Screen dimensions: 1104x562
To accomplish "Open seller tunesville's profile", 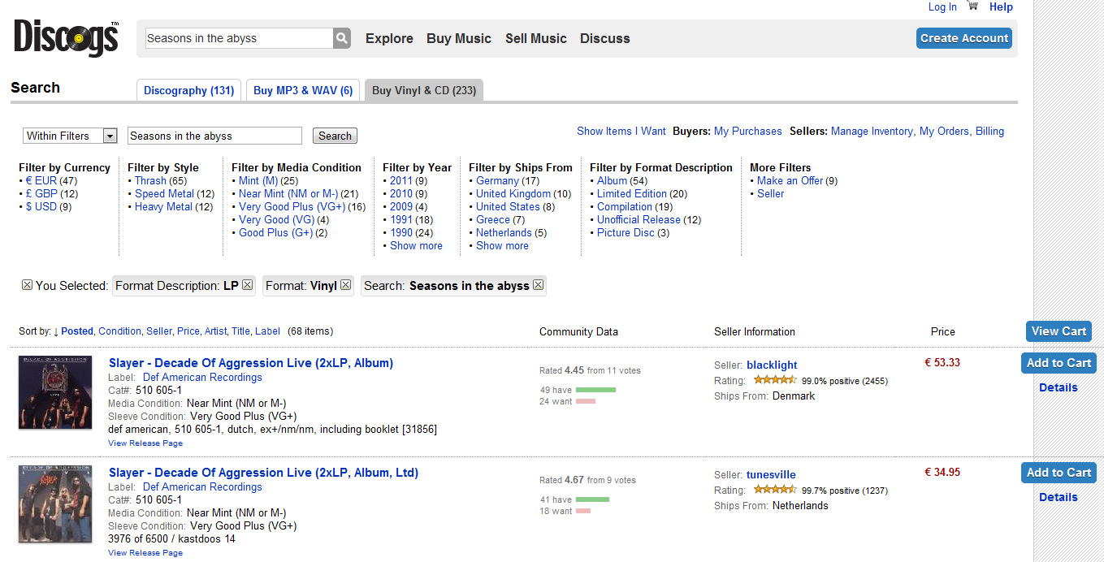I will click(x=771, y=474).
